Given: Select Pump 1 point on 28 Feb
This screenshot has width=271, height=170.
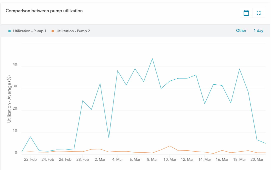Looking at the screenshot, I should pyautogui.click(x=82, y=101).
